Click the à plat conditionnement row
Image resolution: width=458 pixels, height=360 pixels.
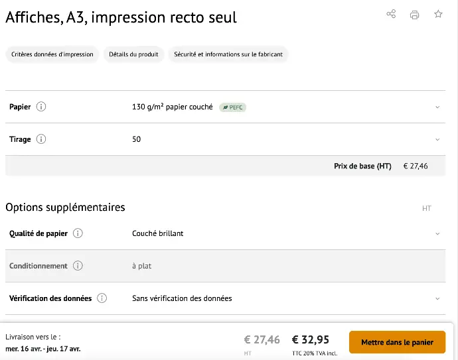225,266
